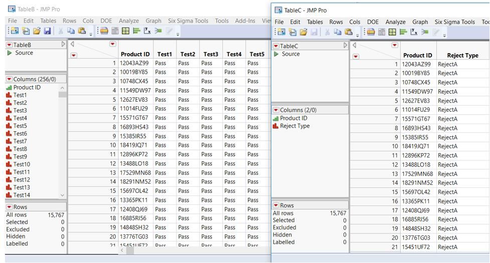Open row-header red triangle in TableC grid
The height and width of the screenshot is (263, 490).
point(356,57)
